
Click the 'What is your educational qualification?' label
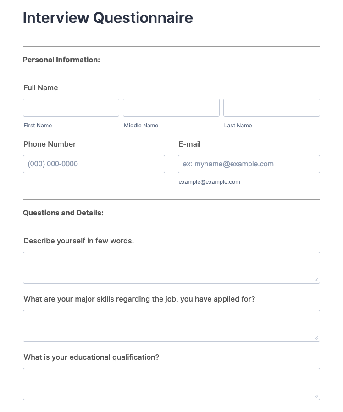coord(91,357)
